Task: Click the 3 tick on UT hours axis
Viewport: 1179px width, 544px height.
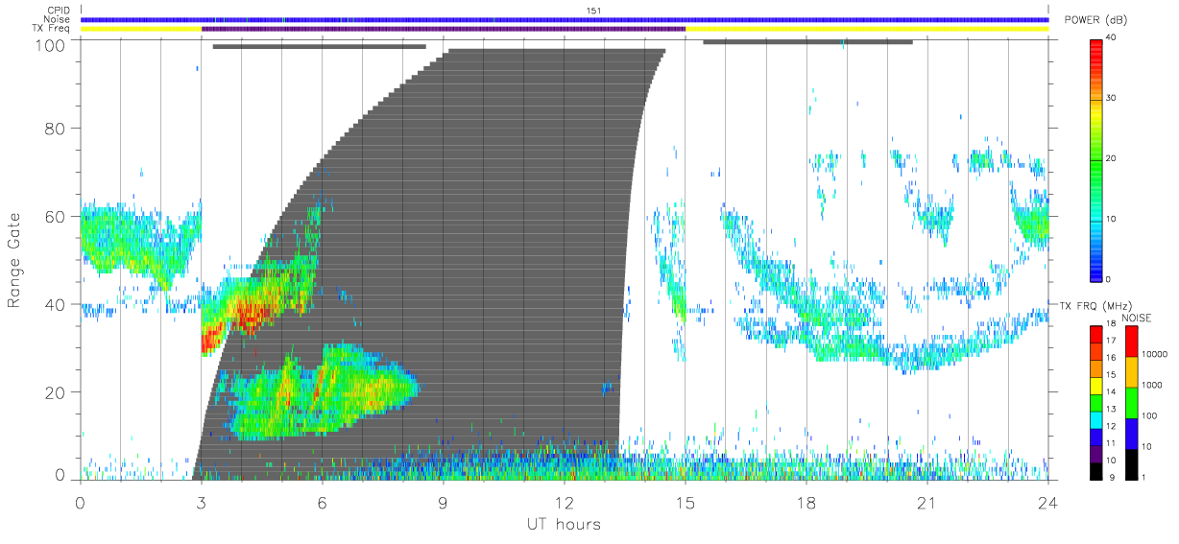Action: (202, 502)
